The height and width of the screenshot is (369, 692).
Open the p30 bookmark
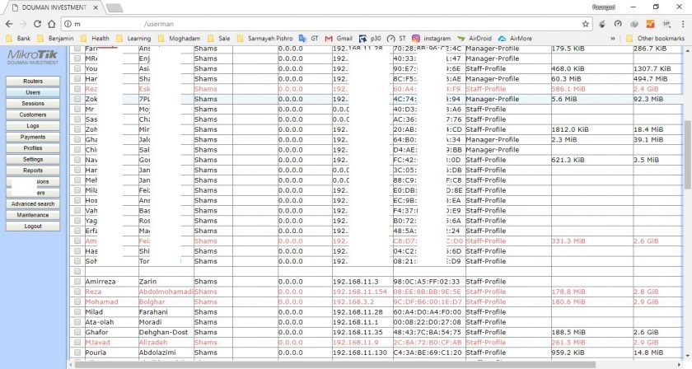click(370, 38)
